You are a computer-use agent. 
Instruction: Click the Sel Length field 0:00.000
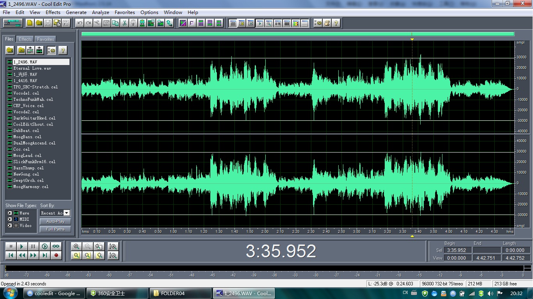(x=516, y=250)
